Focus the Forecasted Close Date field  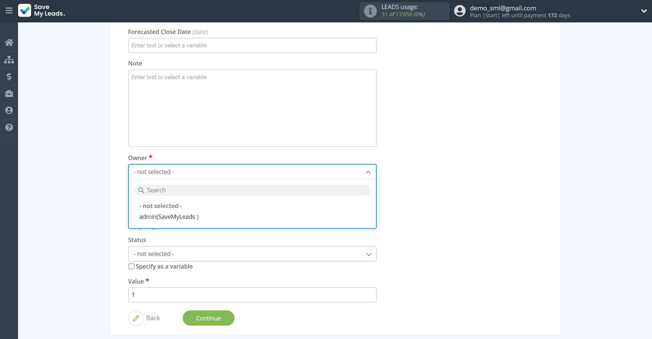(x=252, y=45)
